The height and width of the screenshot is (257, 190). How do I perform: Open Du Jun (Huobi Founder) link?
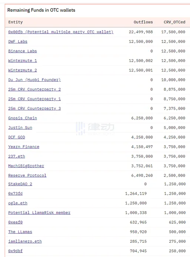point(34,80)
